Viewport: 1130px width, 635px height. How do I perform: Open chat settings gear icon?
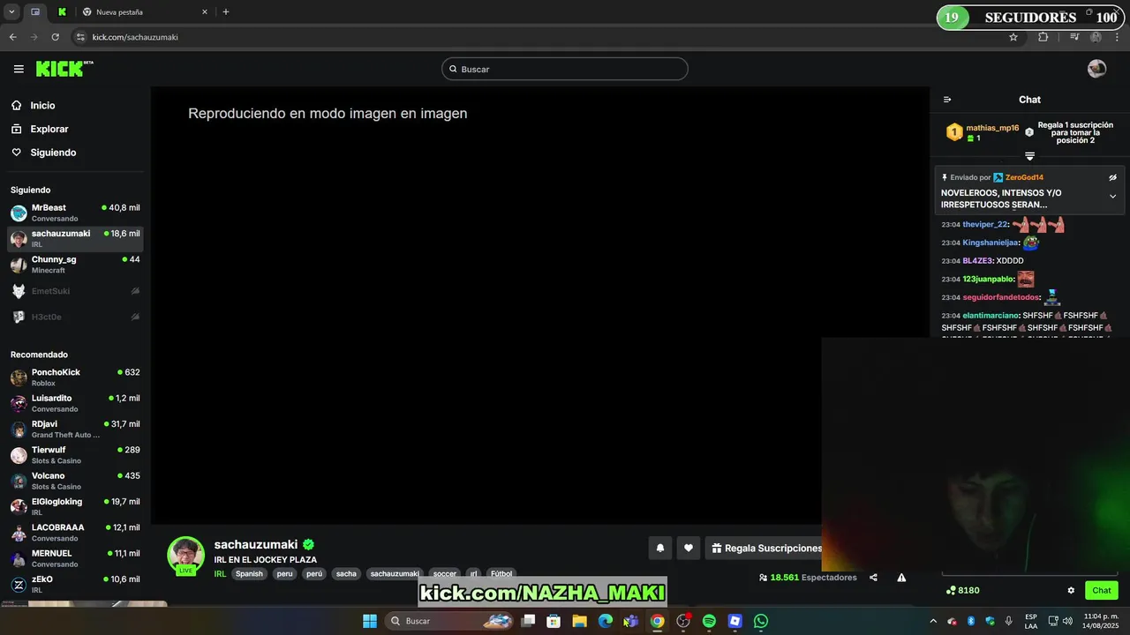tap(1071, 590)
